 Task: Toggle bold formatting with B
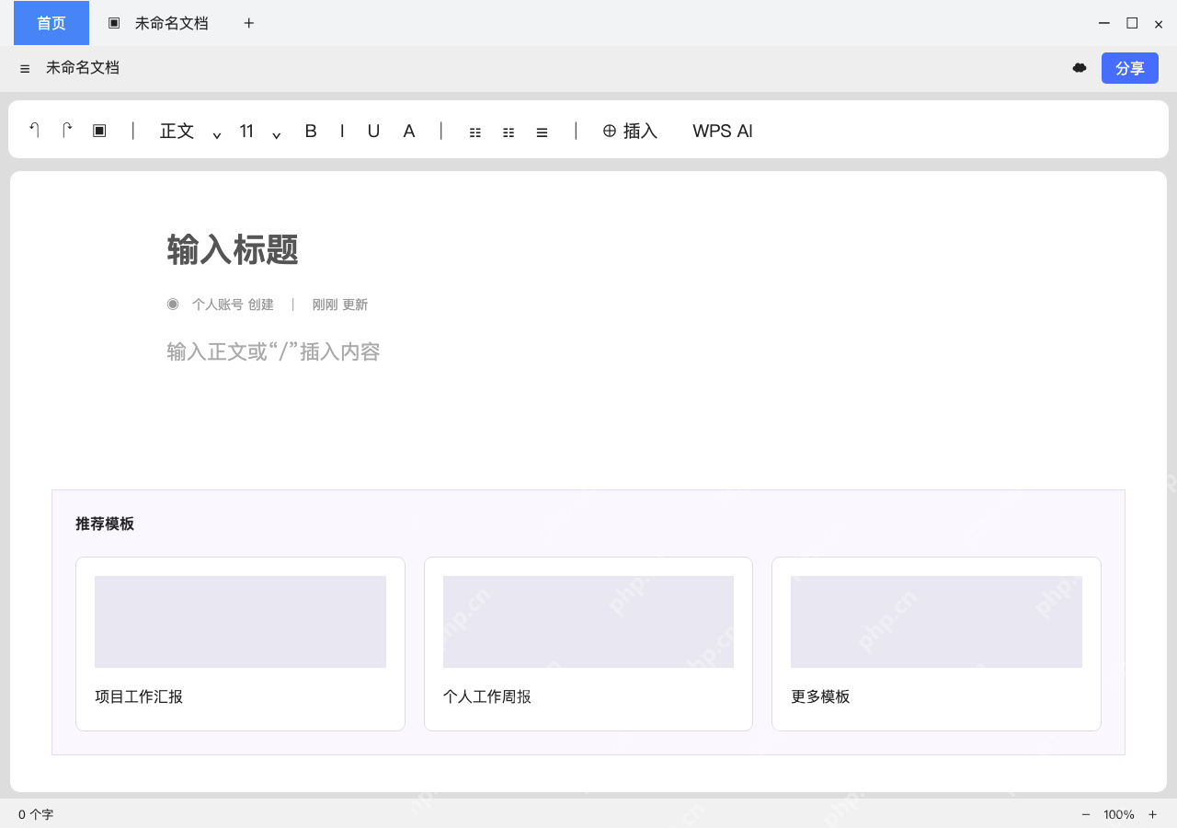click(x=311, y=132)
